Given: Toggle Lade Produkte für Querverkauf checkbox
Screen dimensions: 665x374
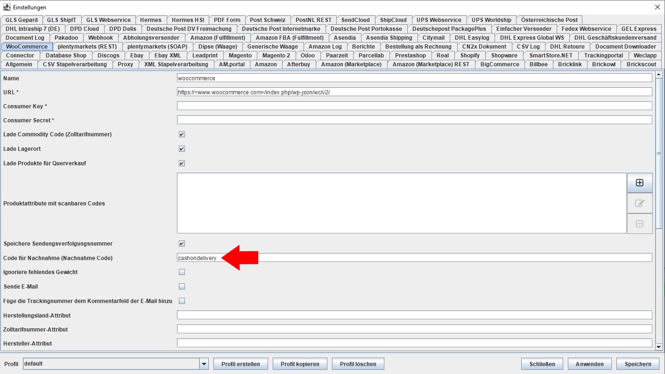Looking at the screenshot, I should (x=182, y=163).
